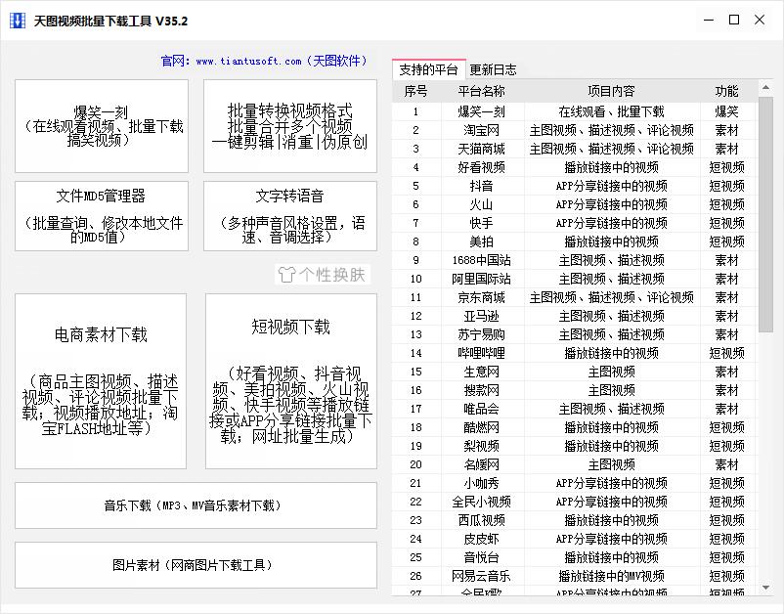Screen dimensions: 784x614
Task: Select the 酷燃网 row
Action: 574,427
